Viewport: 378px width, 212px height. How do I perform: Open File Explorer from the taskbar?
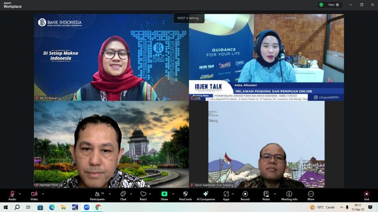(x=63, y=207)
